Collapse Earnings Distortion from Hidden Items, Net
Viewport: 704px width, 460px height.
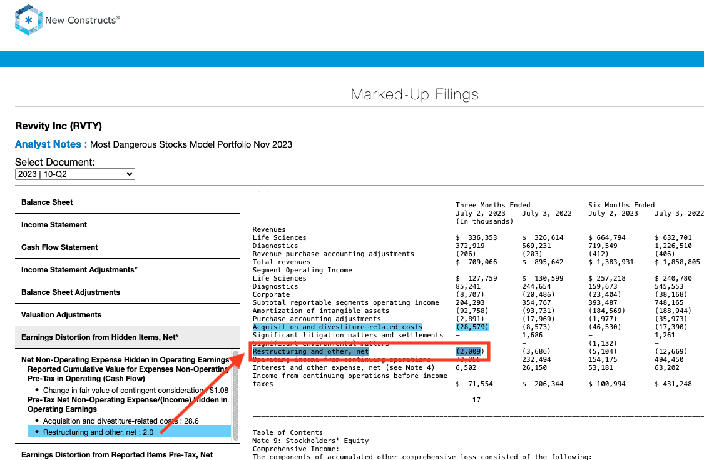128,337
